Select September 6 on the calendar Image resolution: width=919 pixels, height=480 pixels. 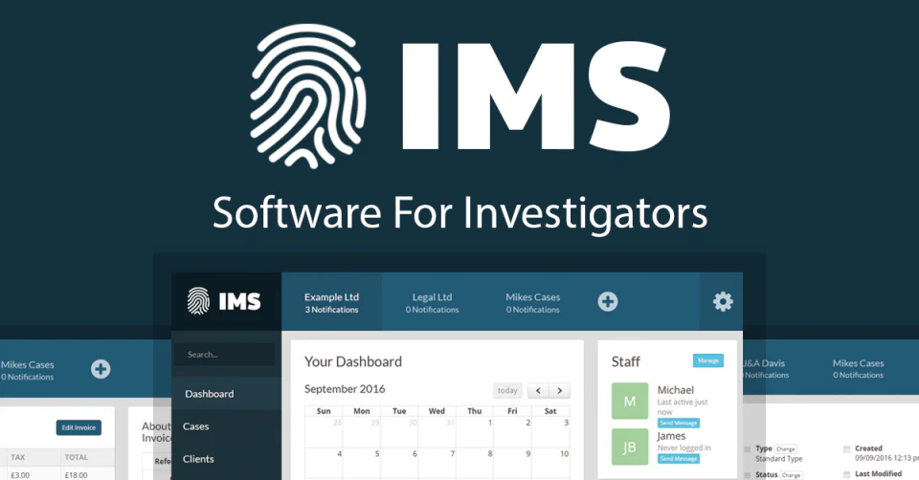point(400,464)
